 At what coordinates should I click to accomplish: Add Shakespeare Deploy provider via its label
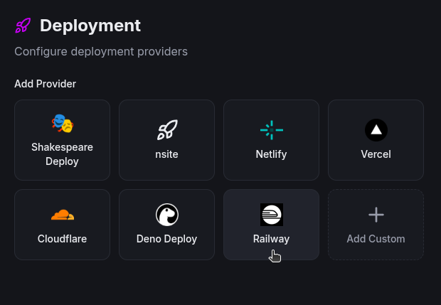(62, 154)
